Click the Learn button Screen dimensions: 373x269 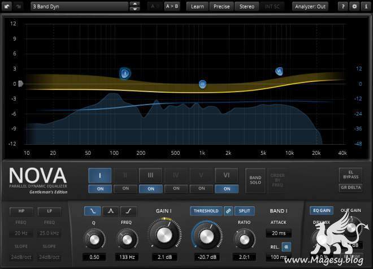click(x=197, y=7)
